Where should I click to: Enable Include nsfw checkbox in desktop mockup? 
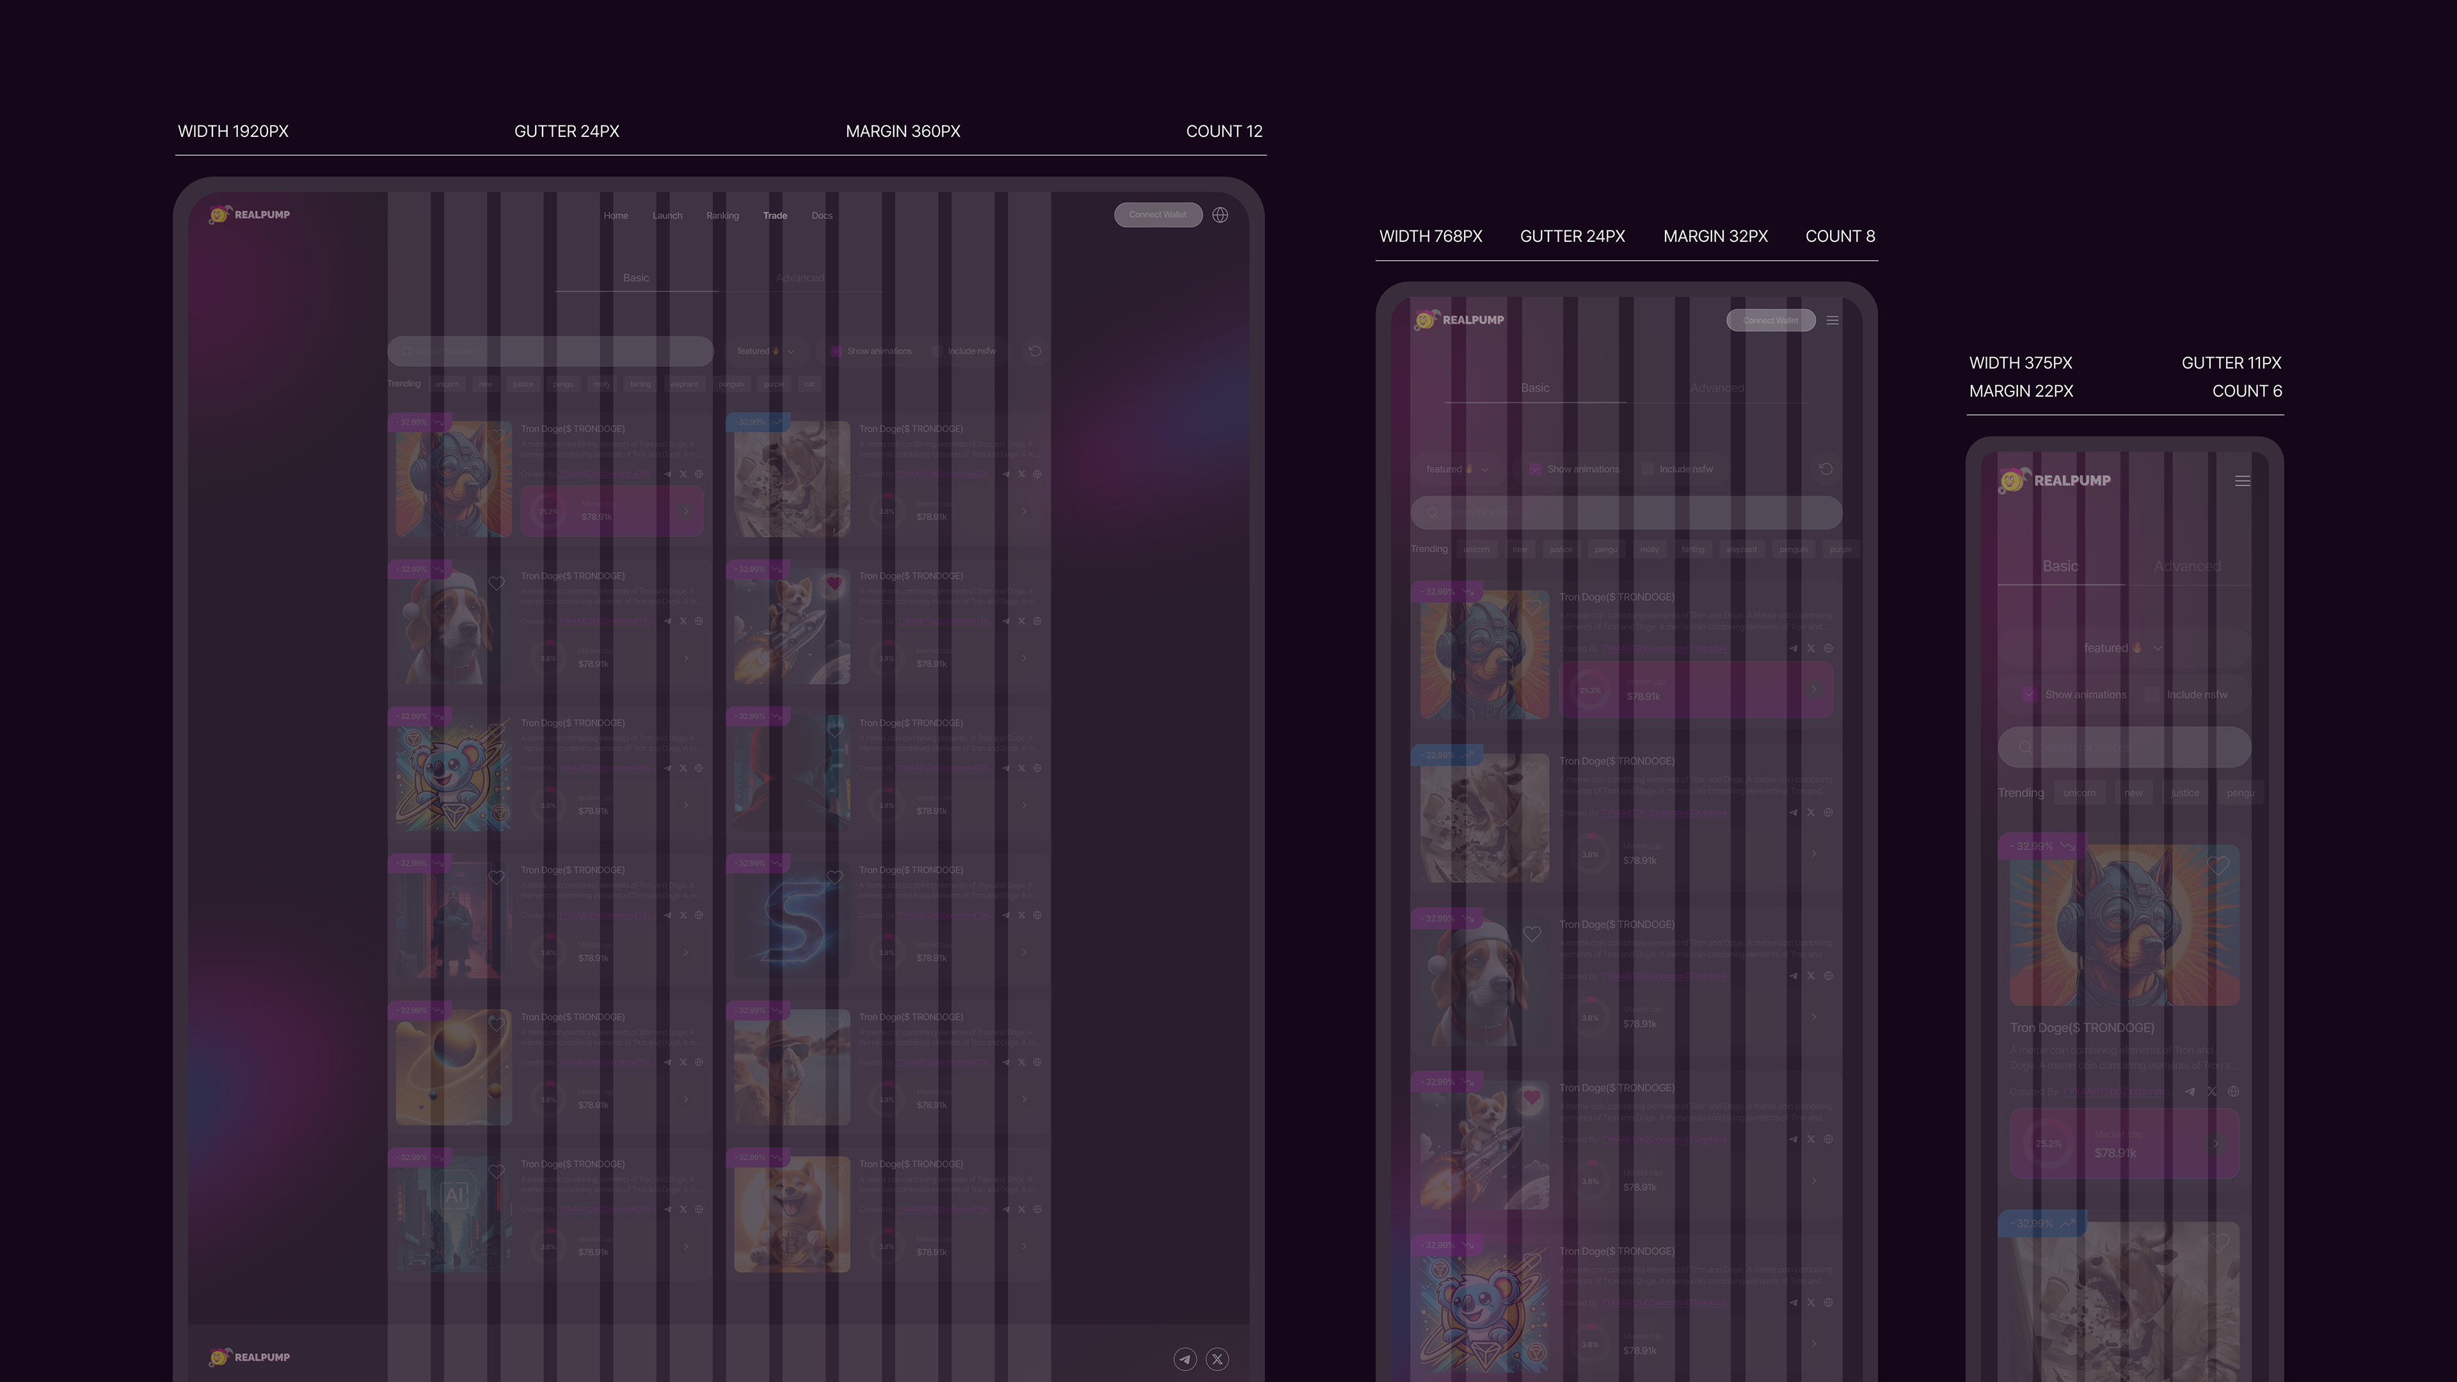pos(937,351)
